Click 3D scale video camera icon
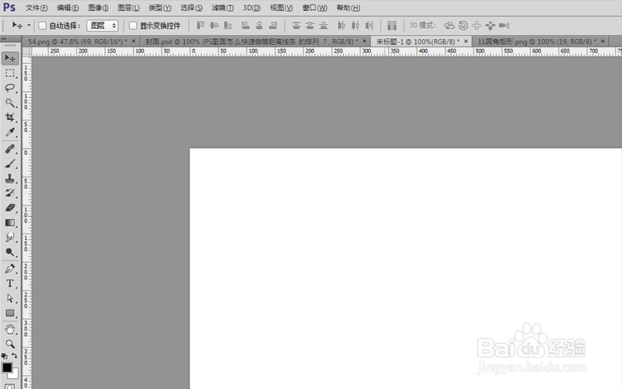The width and height of the screenshot is (622, 389). click(x=504, y=26)
